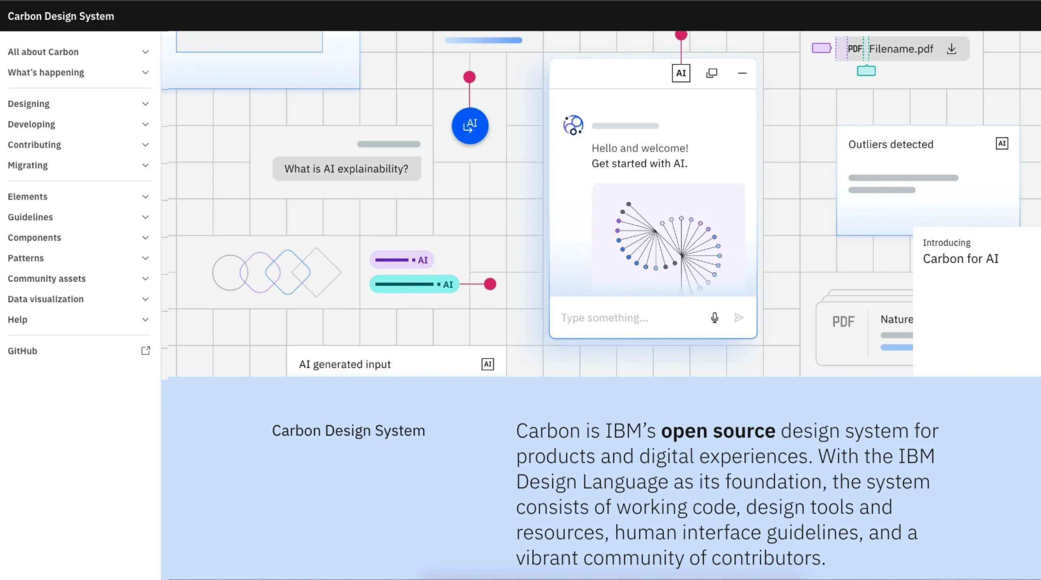Click the overlapping circle-to-diamond shapes graphic

pos(277,272)
